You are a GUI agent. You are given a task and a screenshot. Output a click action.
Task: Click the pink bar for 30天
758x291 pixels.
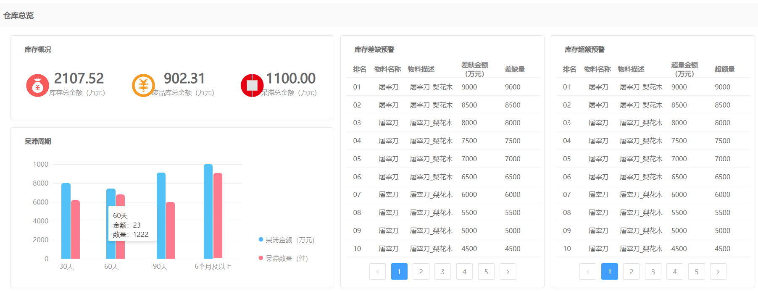(x=75, y=230)
